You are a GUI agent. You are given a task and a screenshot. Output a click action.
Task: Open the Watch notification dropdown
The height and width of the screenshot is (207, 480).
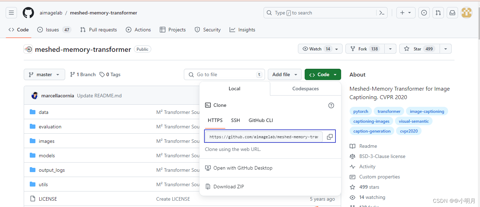pyautogui.click(x=320, y=49)
